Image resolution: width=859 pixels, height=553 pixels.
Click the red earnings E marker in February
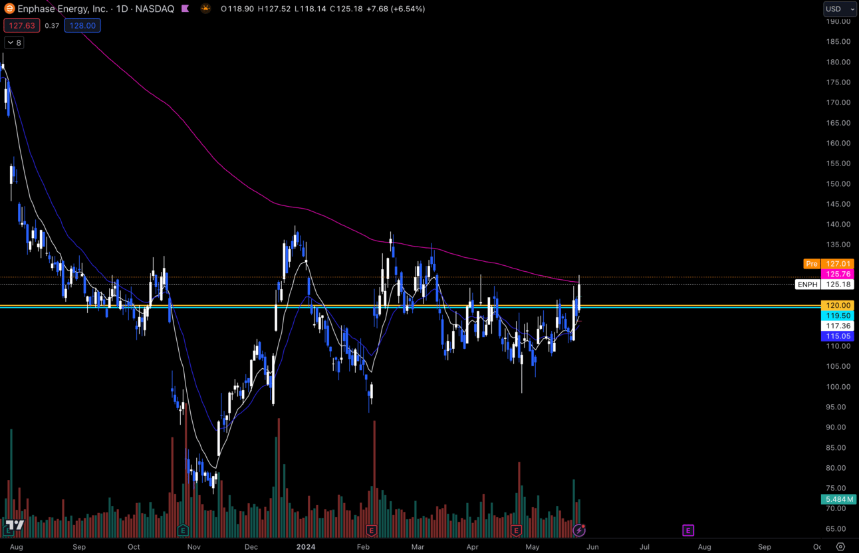tap(372, 530)
